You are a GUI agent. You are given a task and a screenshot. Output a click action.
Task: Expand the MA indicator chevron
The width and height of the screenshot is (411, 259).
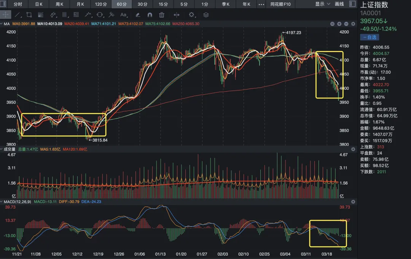coord(2,24)
